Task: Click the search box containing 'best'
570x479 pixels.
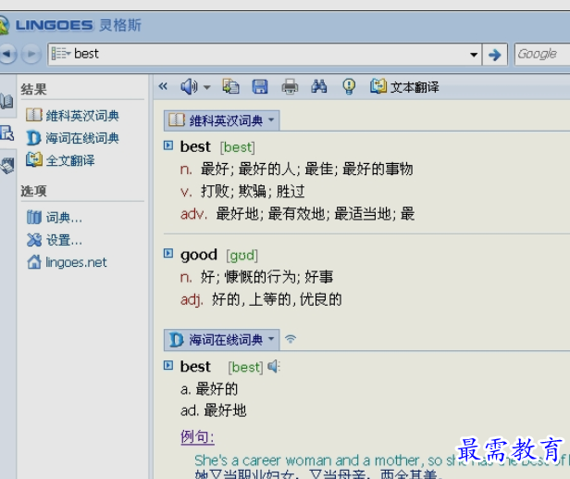Action: pos(266,55)
